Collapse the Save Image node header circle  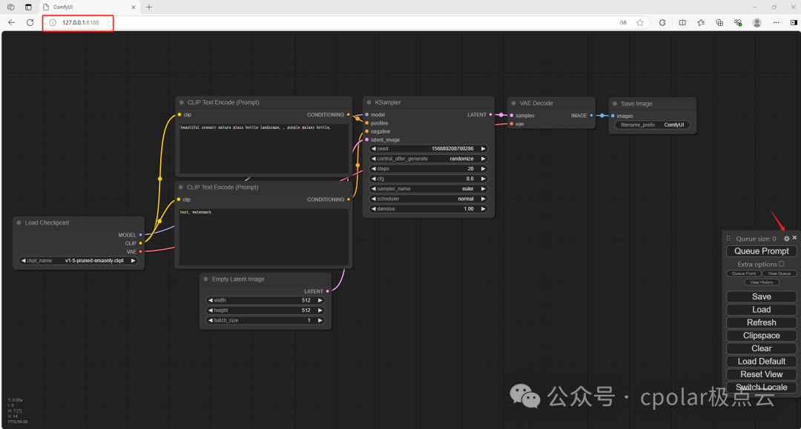tap(614, 103)
